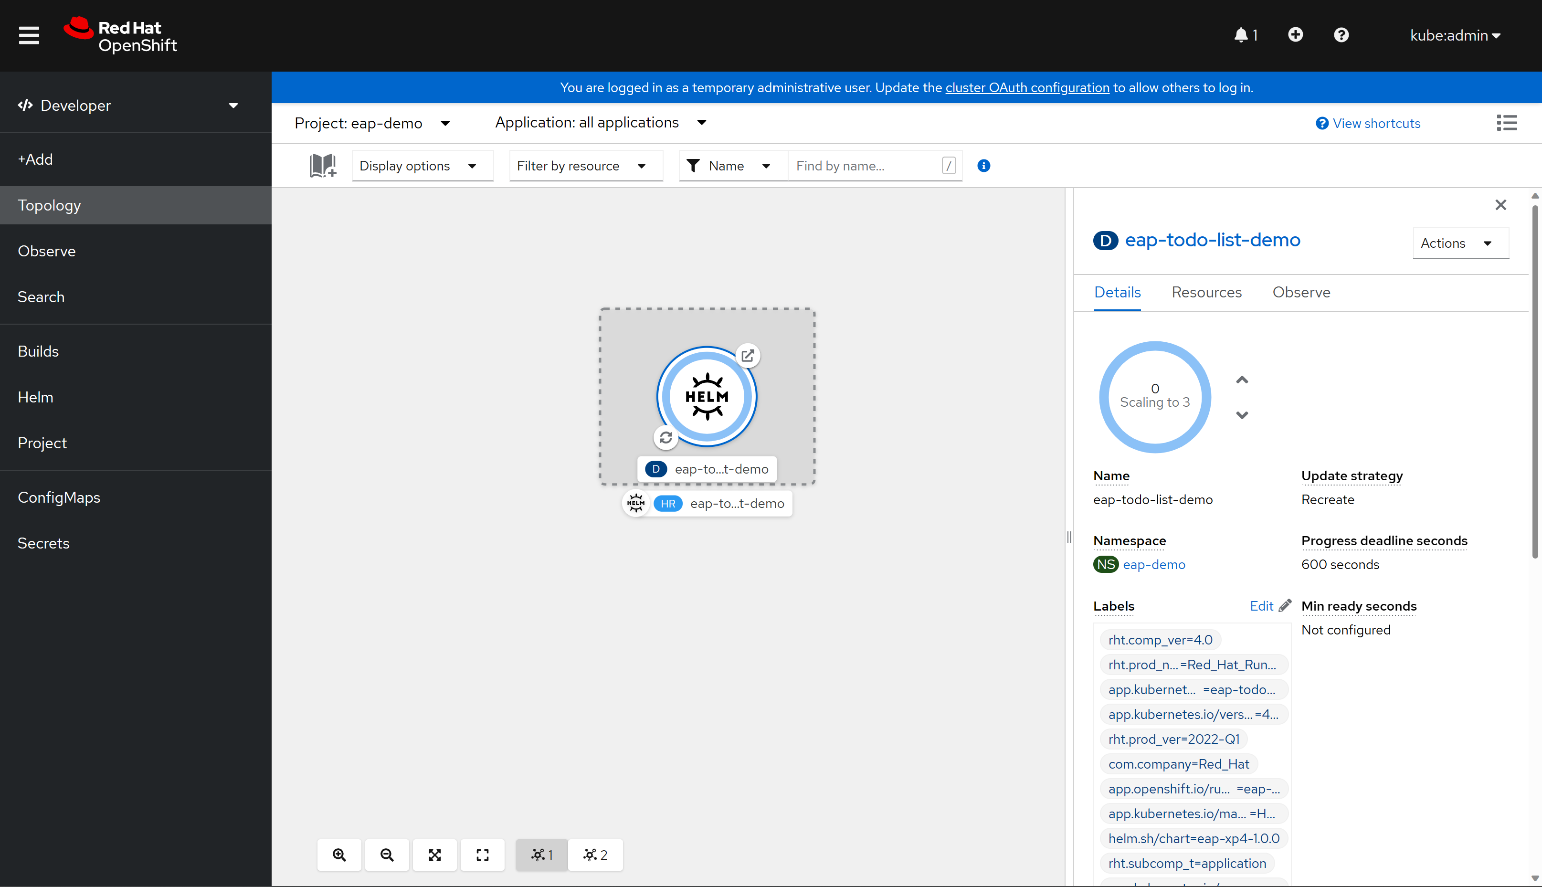Click the eap-demo namespace link
Image resolution: width=1542 pixels, height=887 pixels.
tap(1153, 564)
